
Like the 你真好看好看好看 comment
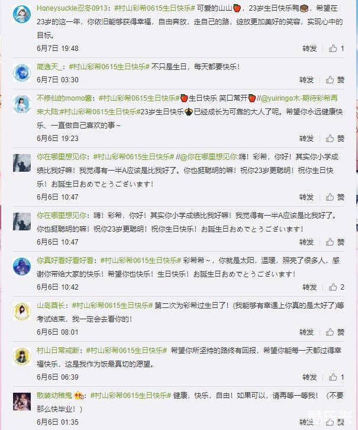pos(336,287)
